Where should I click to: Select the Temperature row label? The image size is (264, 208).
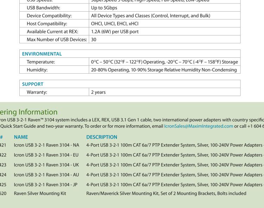[x=41, y=62]
